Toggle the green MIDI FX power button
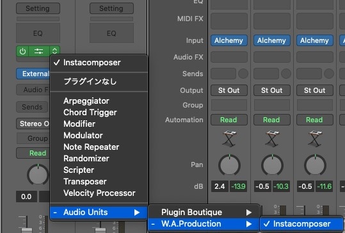Viewport: 345px width, 233px height. (22, 51)
